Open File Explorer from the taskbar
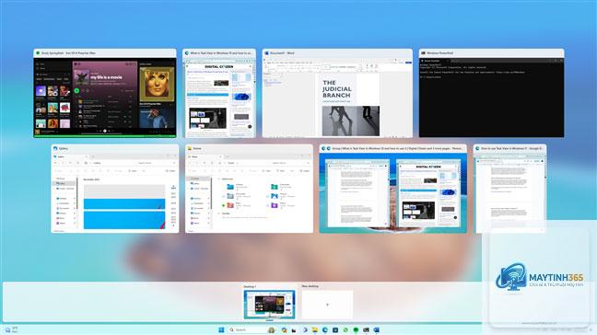This screenshot has height=335, width=597. tap(315, 329)
